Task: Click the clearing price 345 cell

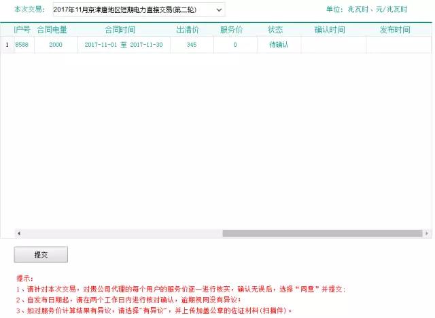Action: pyautogui.click(x=192, y=45)
